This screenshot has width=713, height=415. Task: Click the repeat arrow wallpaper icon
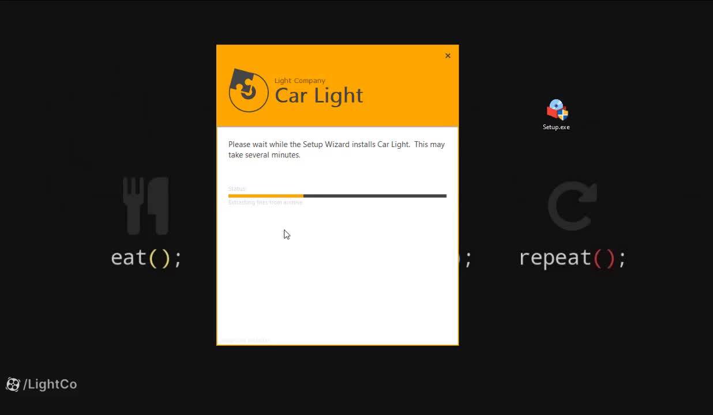tap(572, 206)
